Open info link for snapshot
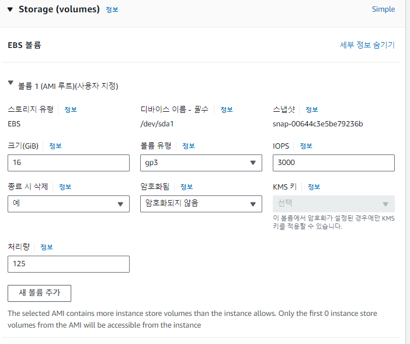 pos(311,109)
